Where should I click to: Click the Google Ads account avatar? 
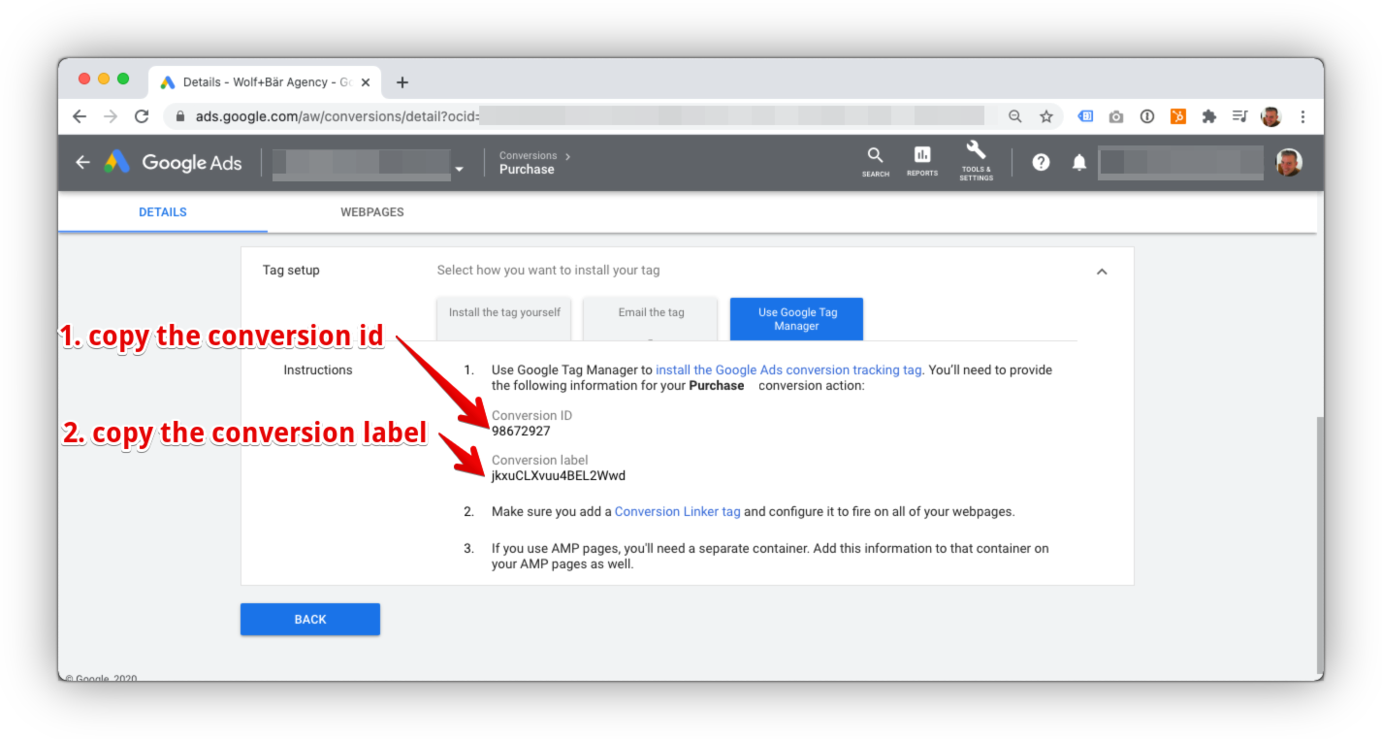point(1288,162)
